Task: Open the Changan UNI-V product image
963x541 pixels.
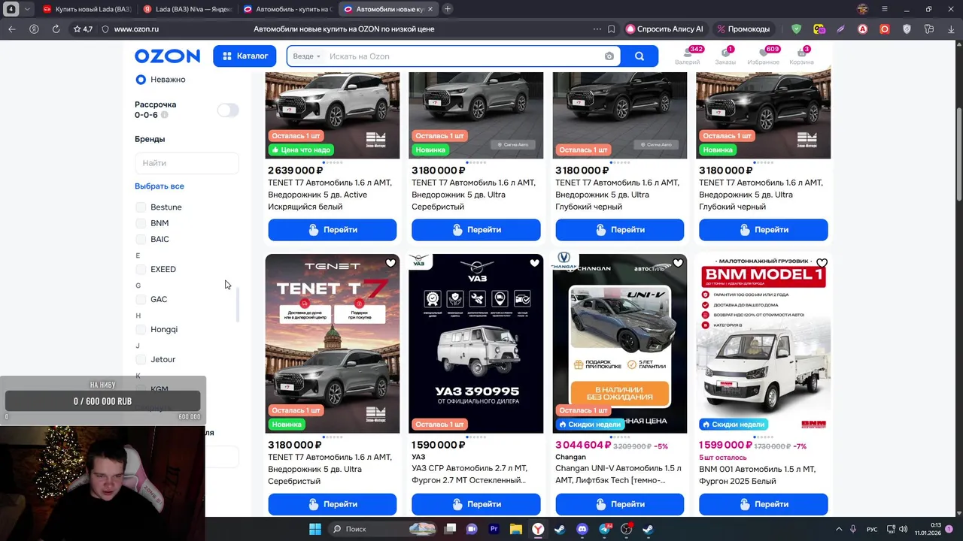Action: click(620, 343)
